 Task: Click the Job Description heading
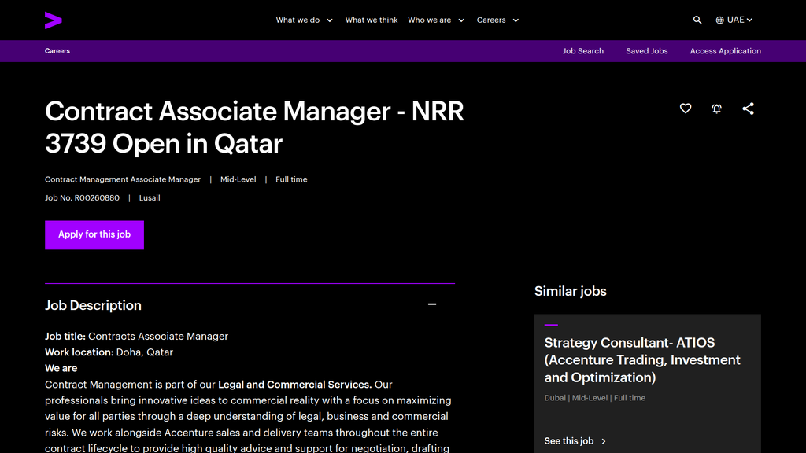pos(93,305)
